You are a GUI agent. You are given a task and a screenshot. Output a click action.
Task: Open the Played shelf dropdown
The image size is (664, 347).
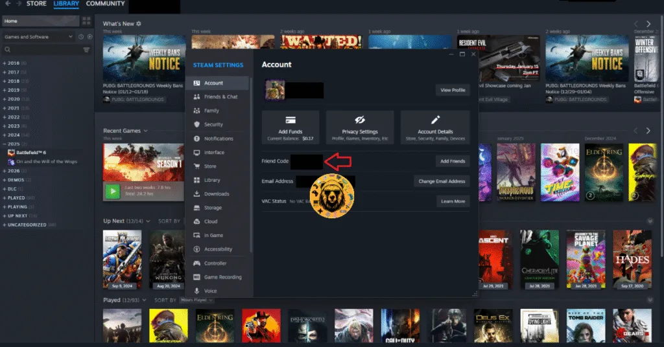pos(145,300)
